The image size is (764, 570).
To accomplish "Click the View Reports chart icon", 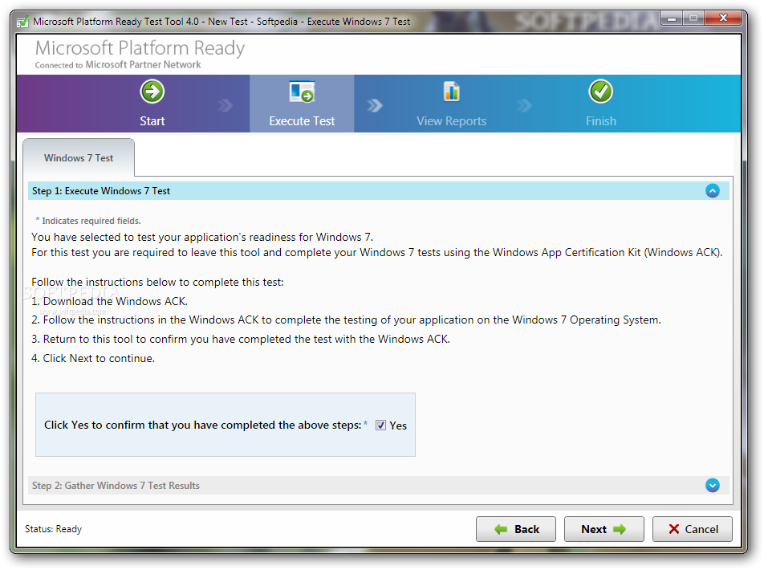I will [451, 92].
